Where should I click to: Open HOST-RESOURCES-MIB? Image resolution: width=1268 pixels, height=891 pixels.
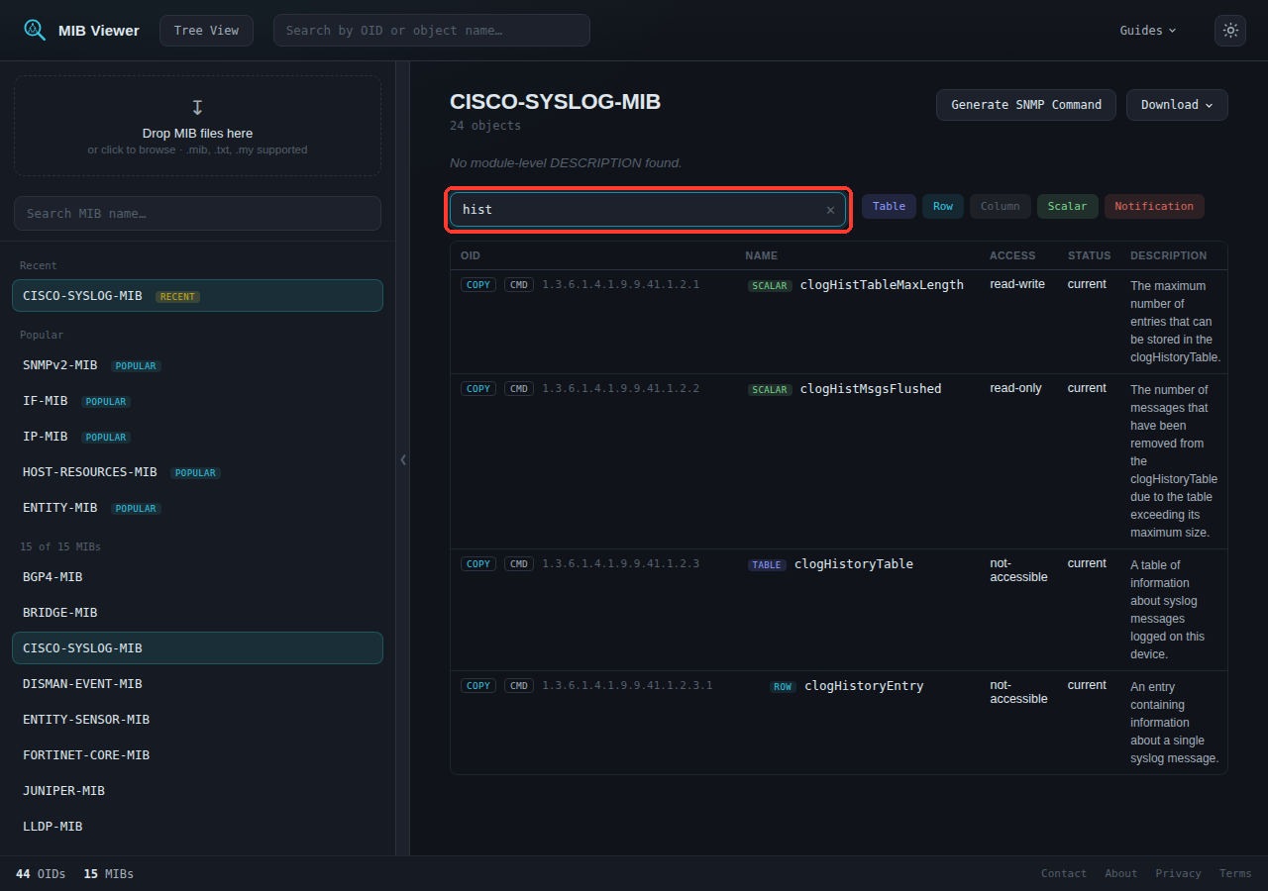pyautogui.click(x=197, y=472)
